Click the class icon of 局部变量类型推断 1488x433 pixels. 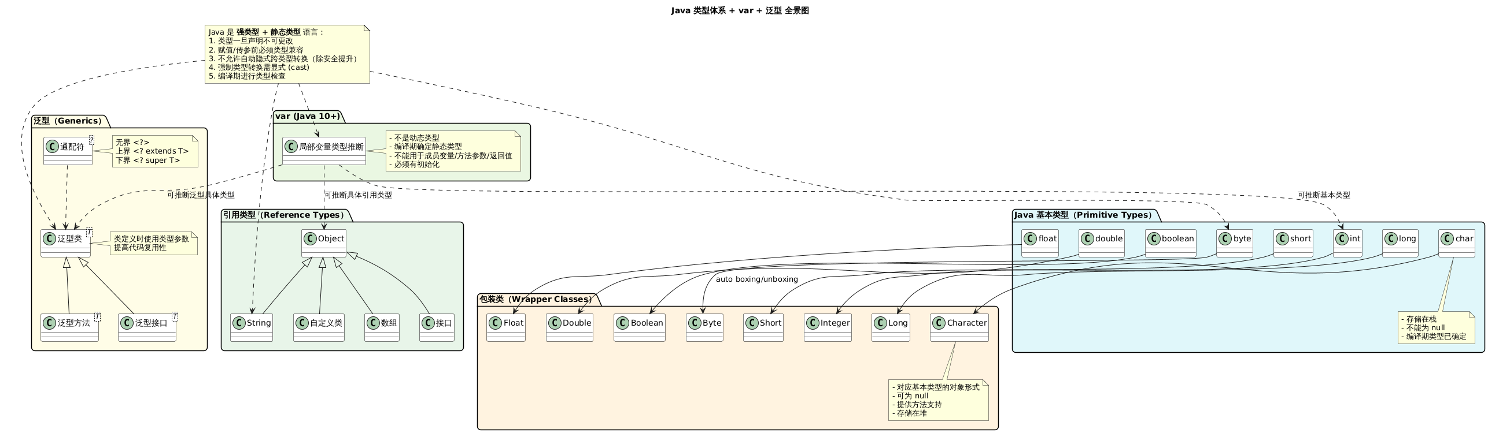(x=291, y=147)
